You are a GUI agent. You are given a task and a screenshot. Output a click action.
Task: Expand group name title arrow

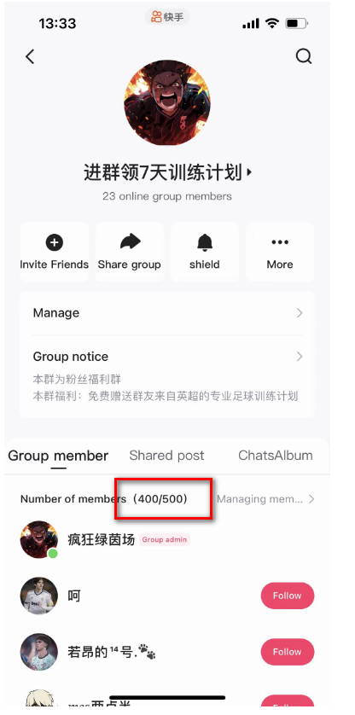pyautogui.click(x=248, y=173)
